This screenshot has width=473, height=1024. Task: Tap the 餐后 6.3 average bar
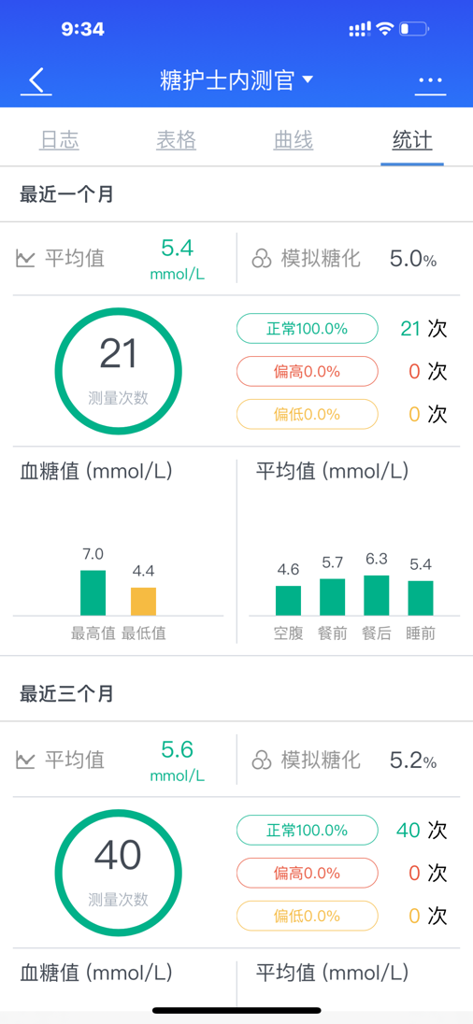tap(377, 595)
